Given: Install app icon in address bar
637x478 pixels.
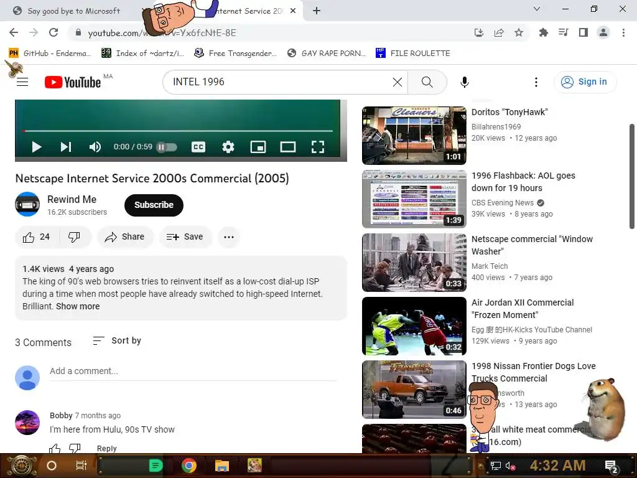Looking at the screenshot, I should (x=479, y=32).
